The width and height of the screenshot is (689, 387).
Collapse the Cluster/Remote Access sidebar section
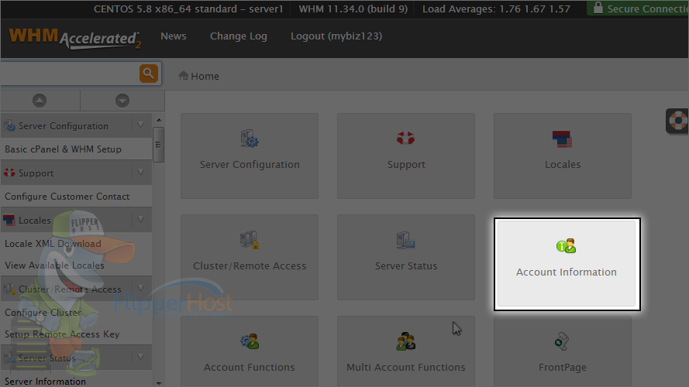coord(140,288)
